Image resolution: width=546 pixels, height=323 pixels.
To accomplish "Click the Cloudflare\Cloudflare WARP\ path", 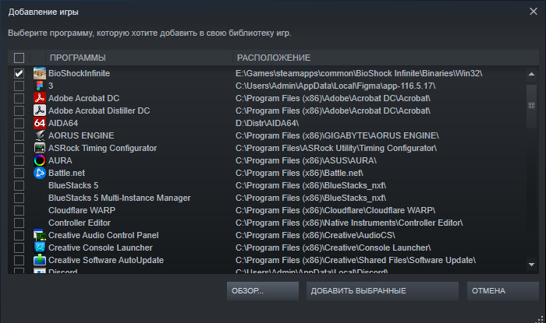I will pos(335,210).
